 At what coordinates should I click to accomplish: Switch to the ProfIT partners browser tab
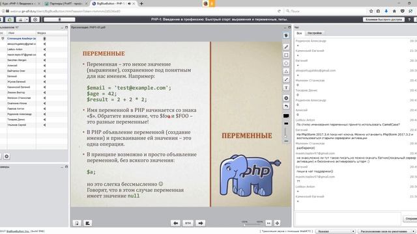pyautogui.click(x=66, y=4)
